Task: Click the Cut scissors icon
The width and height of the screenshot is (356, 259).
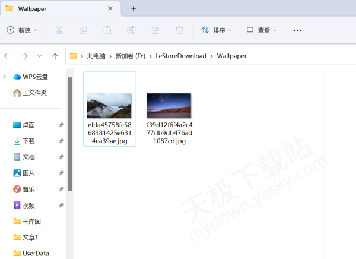Action: click(59, 30)
